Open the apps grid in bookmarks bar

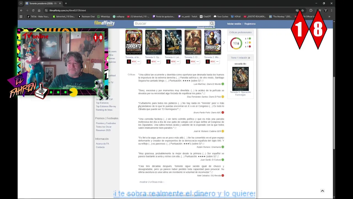tap(21, 17)
